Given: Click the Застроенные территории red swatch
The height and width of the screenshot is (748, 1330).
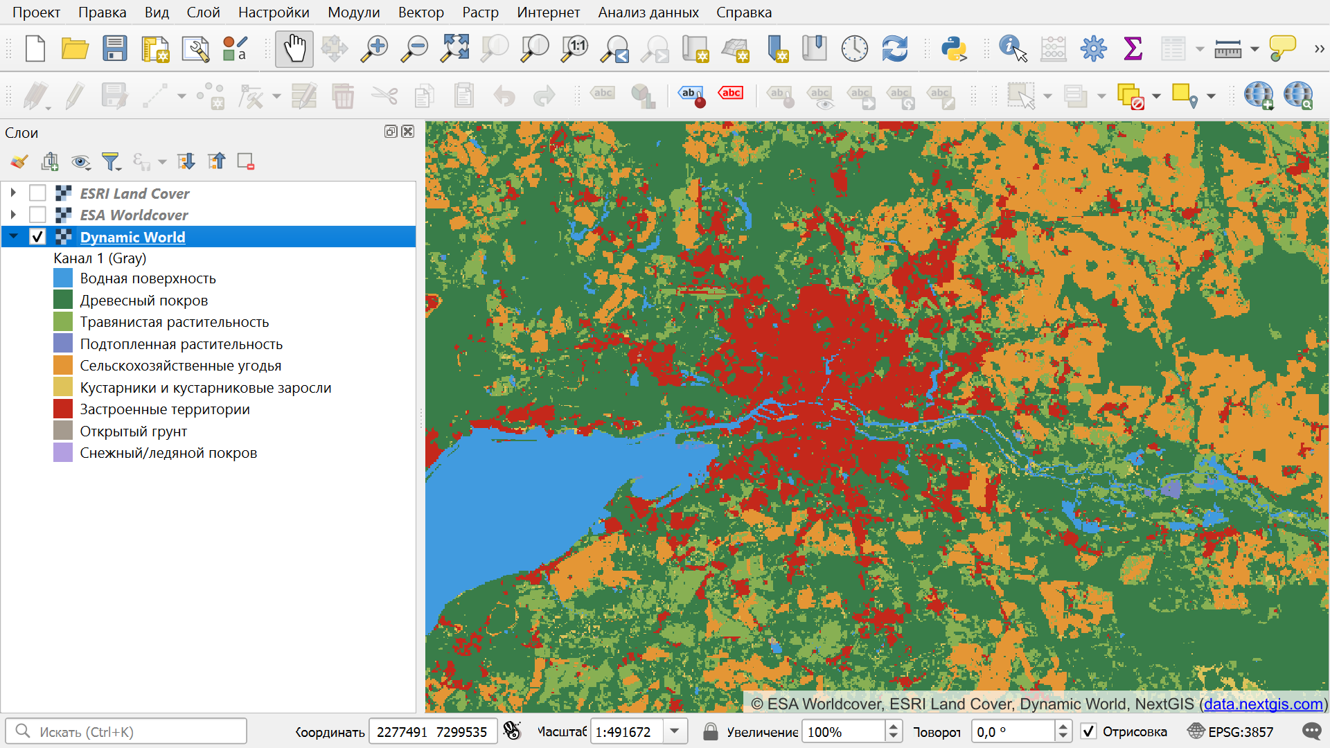Looking at the screenshot, I should (63, 409).
